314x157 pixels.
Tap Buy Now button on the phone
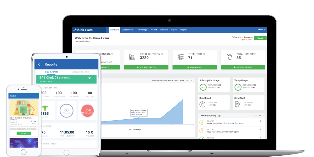click(x=24, y=133)
